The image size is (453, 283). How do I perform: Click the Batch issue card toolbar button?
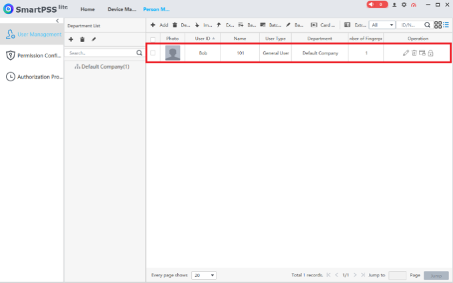[x=270, y=25]
